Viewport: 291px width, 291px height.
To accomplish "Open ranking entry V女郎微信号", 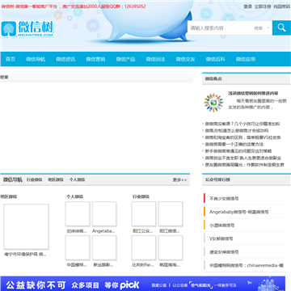I will coord(221,238).
